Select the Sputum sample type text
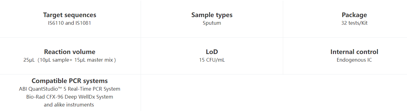Image resolution: width=407 pixels, height=112 pixels. point(212,23)
